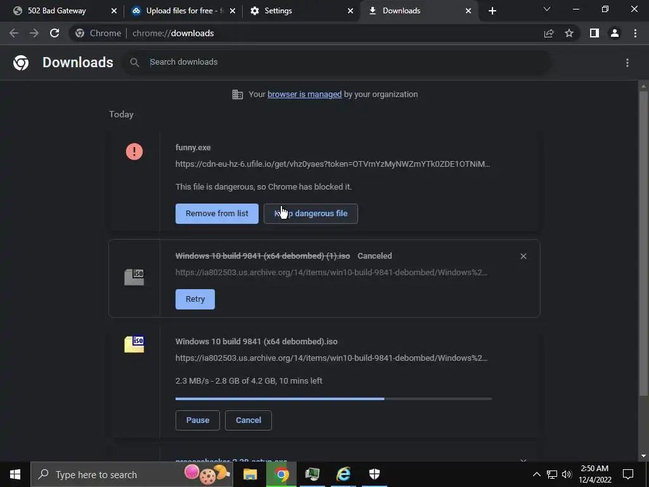649x487 pixels.
Task: Open the active ISO archive.org source link
Action: coord(331,358)
